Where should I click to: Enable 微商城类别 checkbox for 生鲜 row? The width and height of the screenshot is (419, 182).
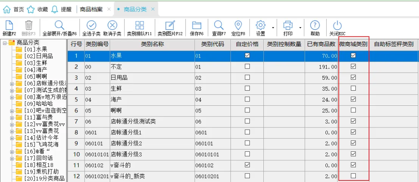tap(353, 88)
